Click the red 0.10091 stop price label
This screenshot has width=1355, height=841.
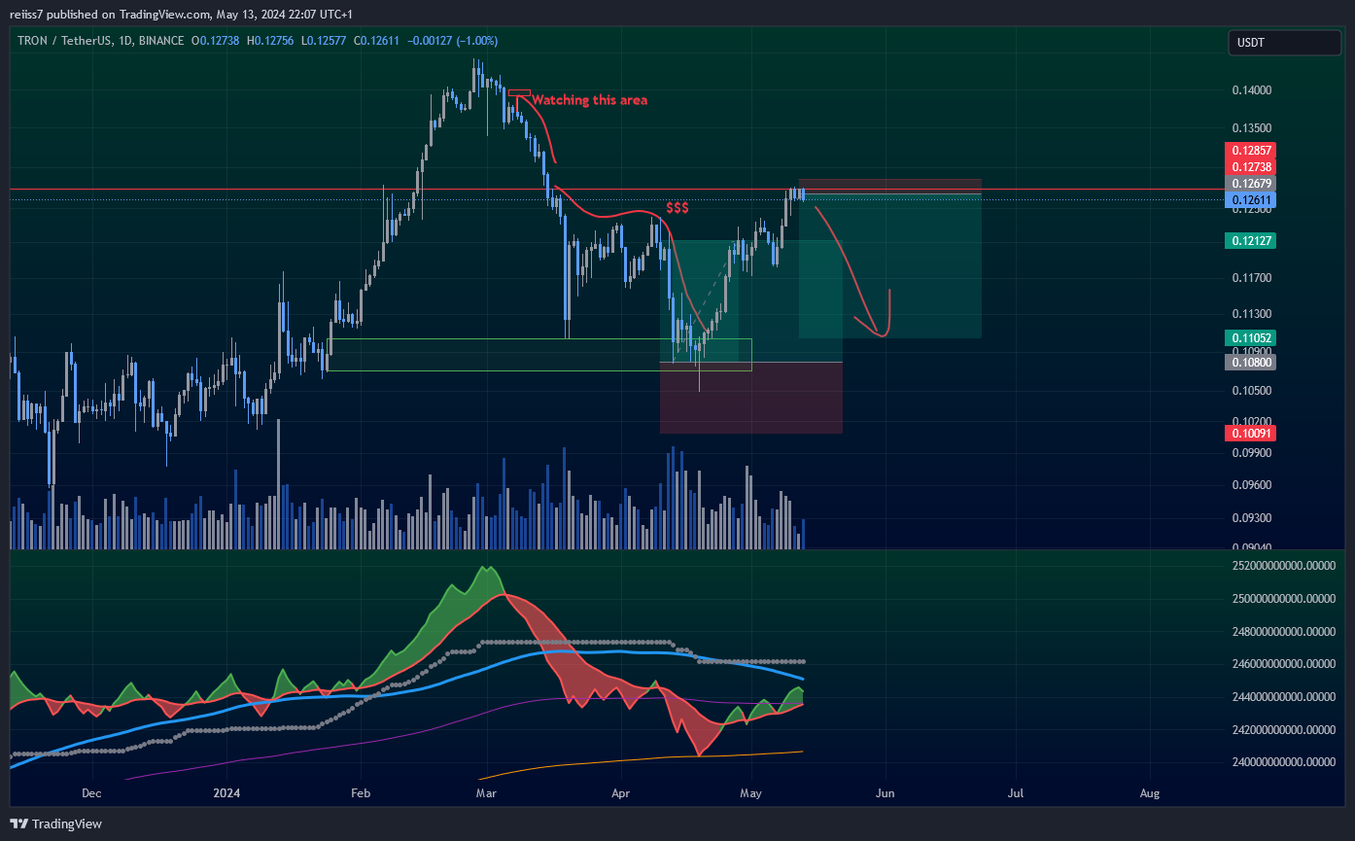[x=1252, y=433]
